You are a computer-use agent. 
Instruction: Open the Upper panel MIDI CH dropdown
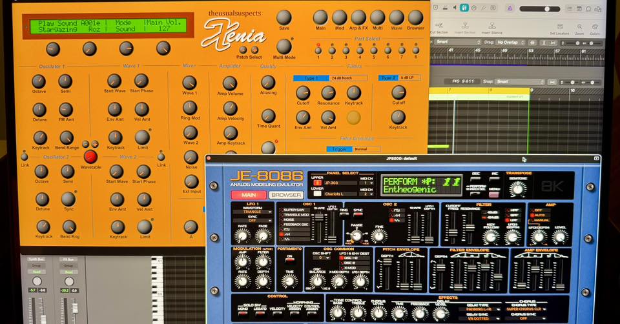coord(367,183)
